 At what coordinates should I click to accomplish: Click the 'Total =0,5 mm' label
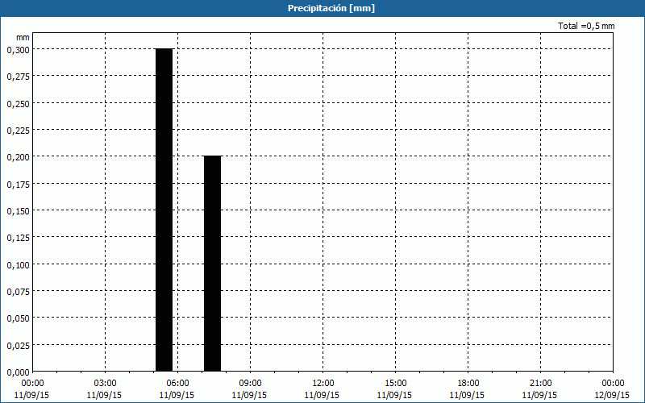(586, 26)
